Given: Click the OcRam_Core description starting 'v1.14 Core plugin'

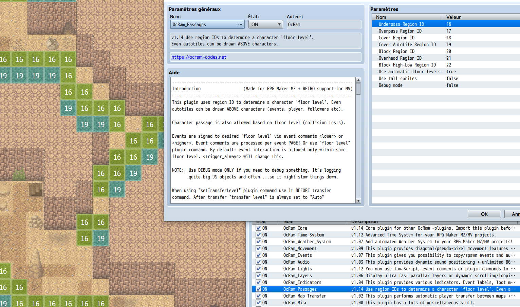Looking at the screenshot, I should (x=433, y=228).
